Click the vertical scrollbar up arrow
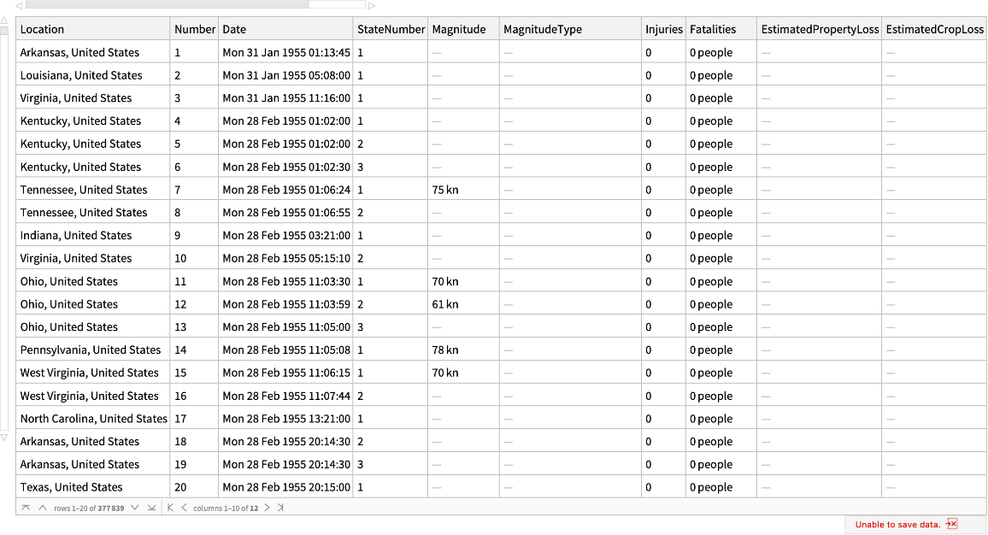 coord(3,20)
